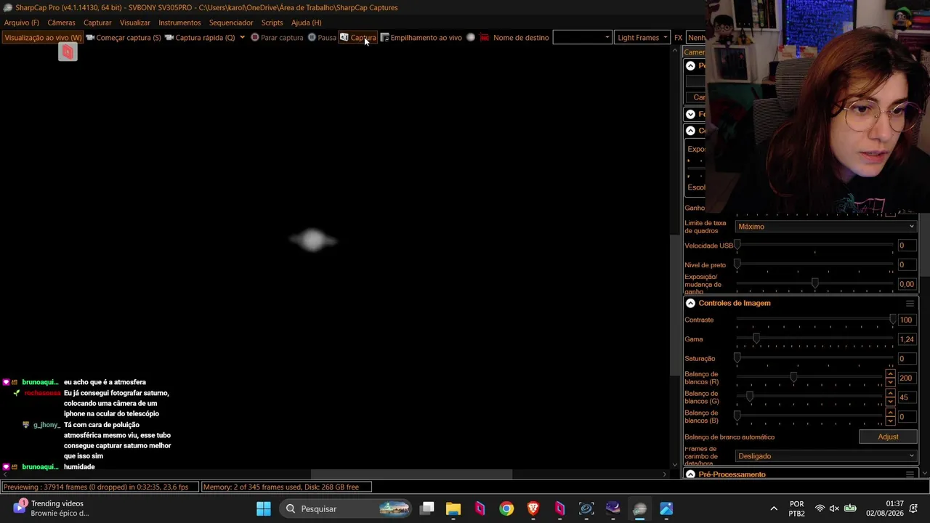Image resolution: width=930 pixels, height=523 pixels.
Task: Click the gray circle icon after Empilhamento
Action: click(471, 38)
